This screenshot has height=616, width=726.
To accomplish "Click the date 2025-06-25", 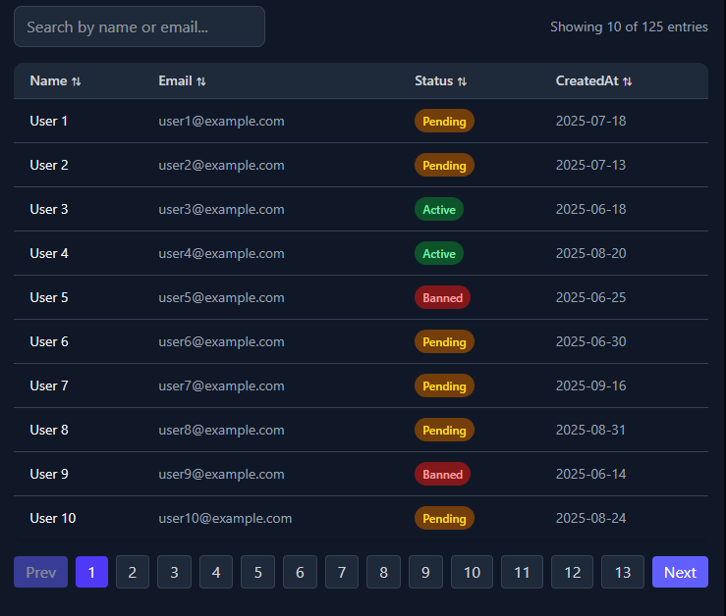I will pos(590,297).
